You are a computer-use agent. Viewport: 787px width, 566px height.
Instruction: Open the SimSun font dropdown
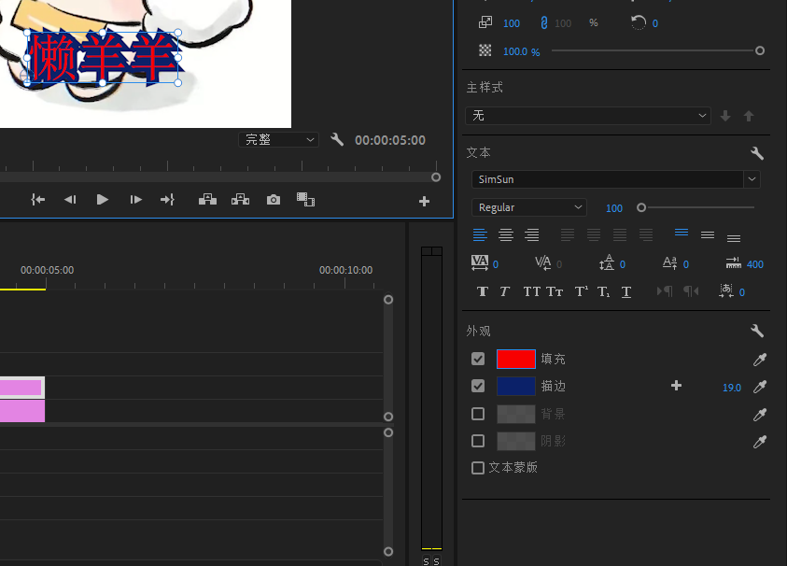coord(615,179)
